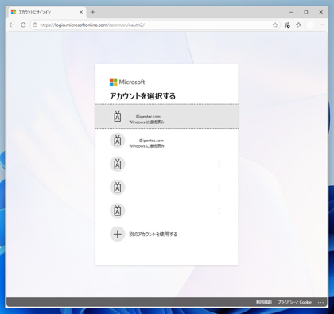The width and height of the screenshot is (334, 314).
Task: Select second @ipentec.com account
Action: pyautogui.click(x=167, y=141)
